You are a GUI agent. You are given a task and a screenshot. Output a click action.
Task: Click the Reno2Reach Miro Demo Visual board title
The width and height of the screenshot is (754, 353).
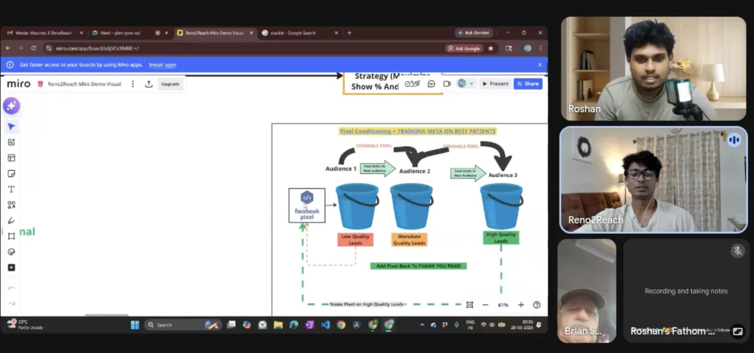(x=84, y=84)
